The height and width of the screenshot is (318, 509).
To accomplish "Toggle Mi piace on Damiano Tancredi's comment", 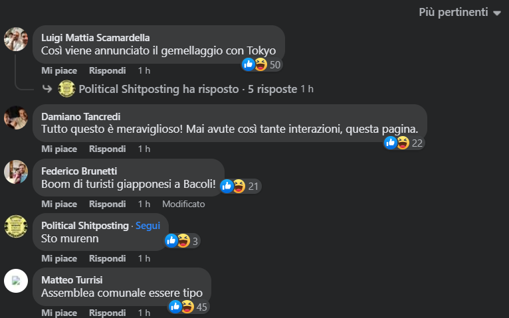I will tap(59, 149).
